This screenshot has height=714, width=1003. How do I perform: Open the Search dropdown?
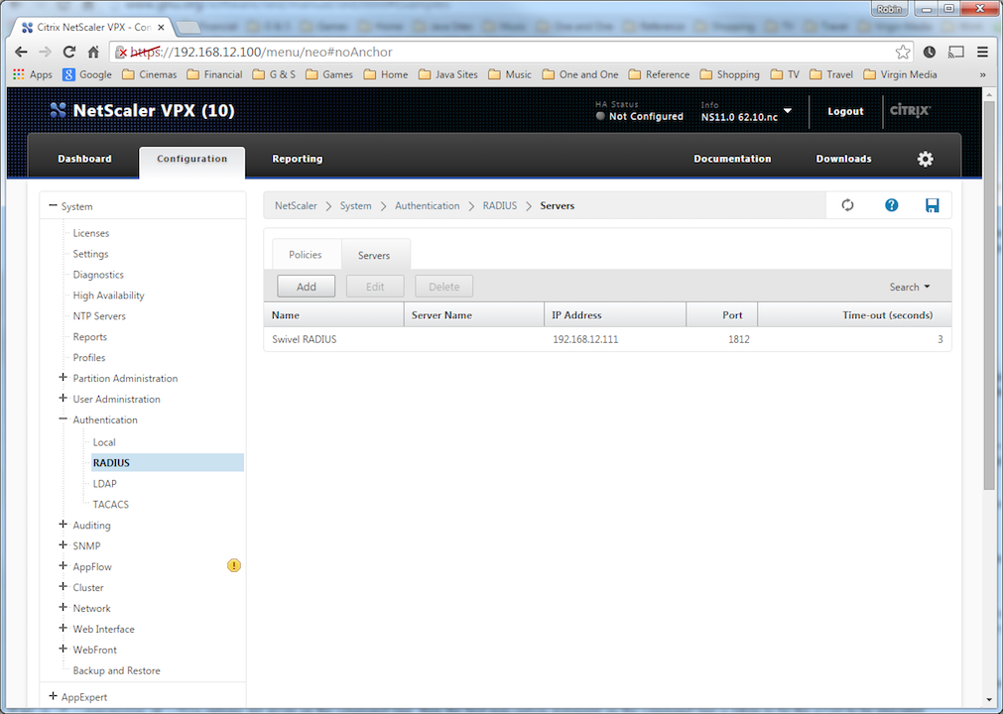pos(910,287)
